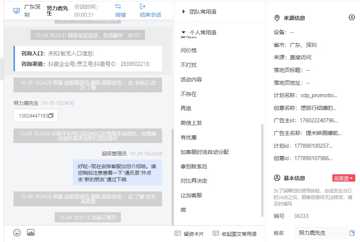Click the customer name 努力鹿先生 in chat header
The width and height of the screenshot is (360, 242).
click(58, 11)
